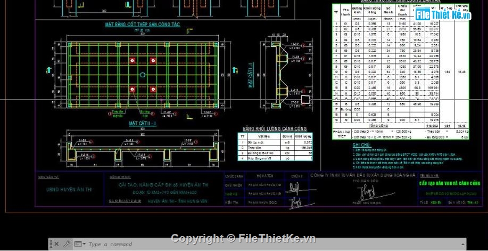This screenshot has height=251, width=488.
Task: Select the company name ending HOÀNG HÀ
Action: click(x=362, y=175)
